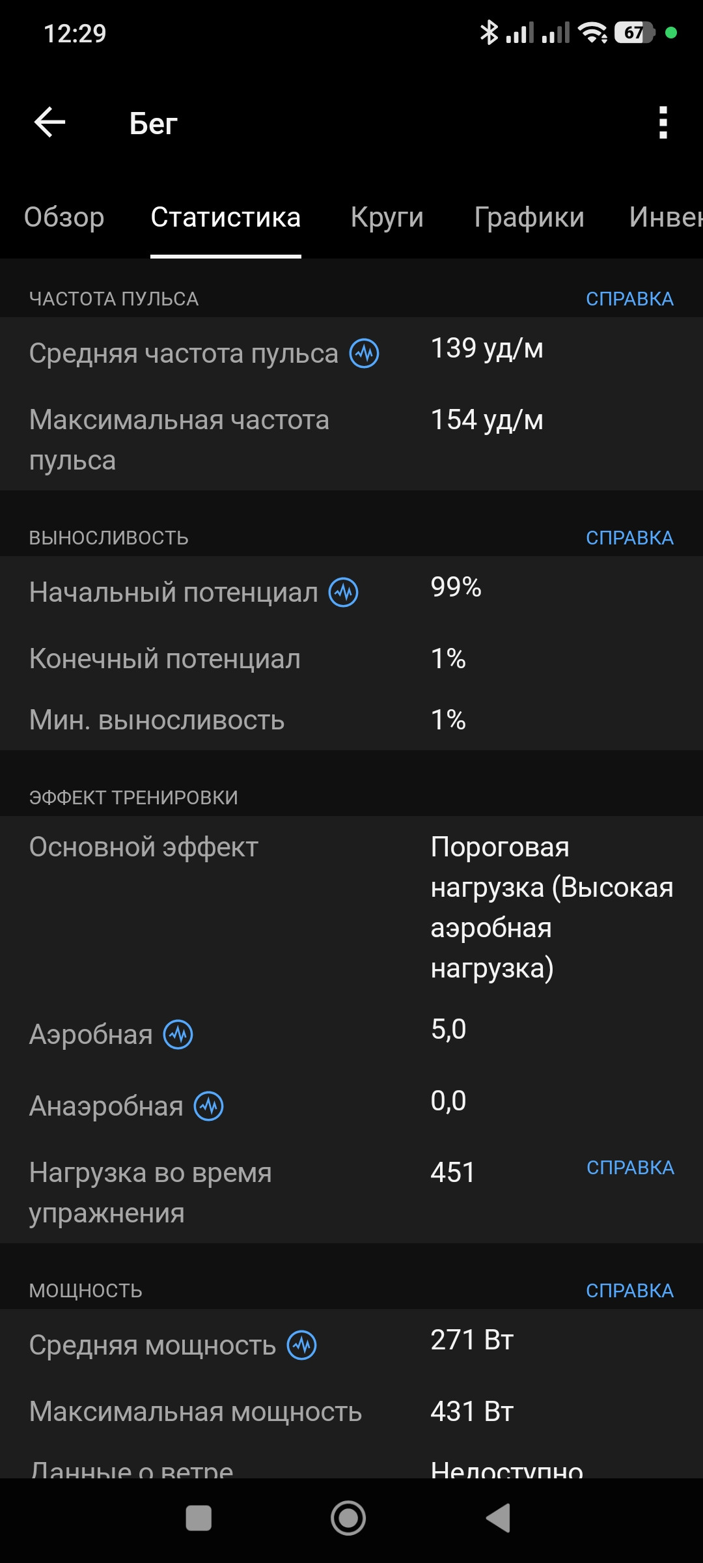Tap chart icon beside Анаэробная

point(209,1106)
